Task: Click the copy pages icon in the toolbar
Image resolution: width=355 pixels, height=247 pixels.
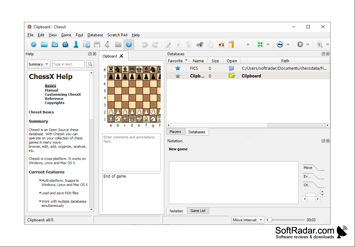Action: (210, 44)
